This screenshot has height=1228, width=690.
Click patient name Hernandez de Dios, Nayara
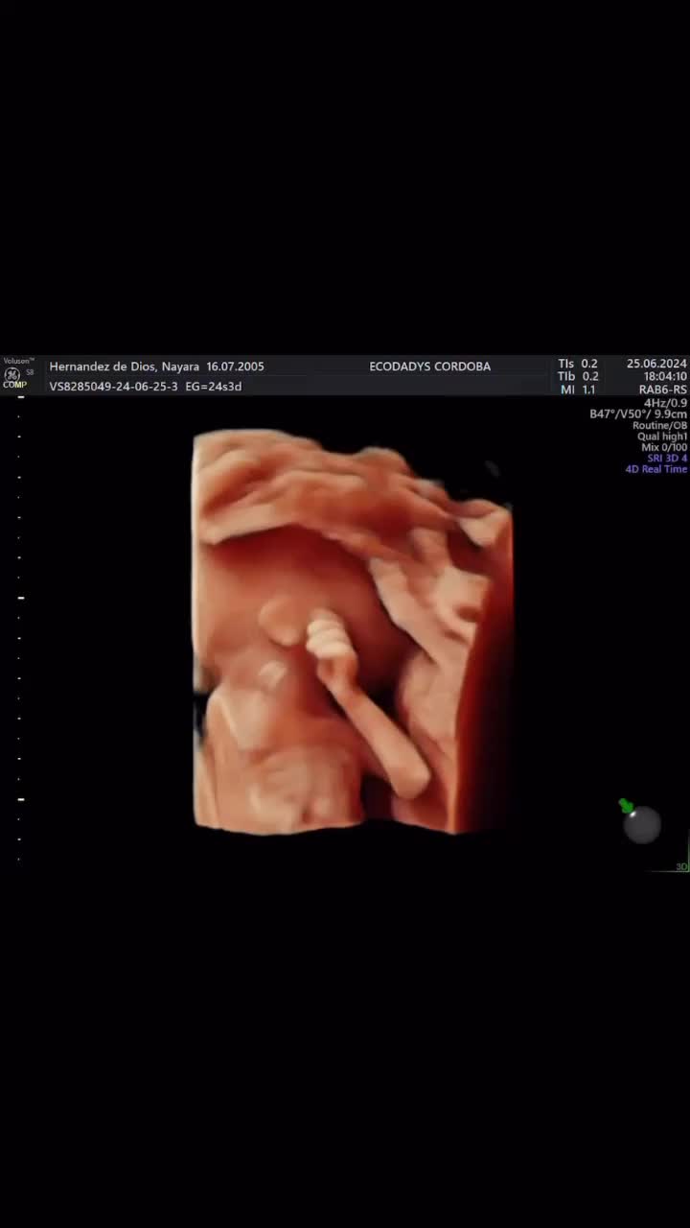125,366
